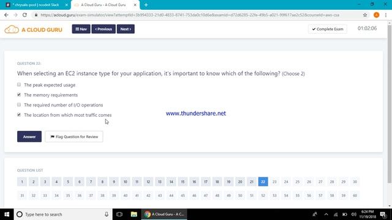Viewport: 392px width, 220px height.
Task: Close the Slack browser tab
Action: point(67,5)
